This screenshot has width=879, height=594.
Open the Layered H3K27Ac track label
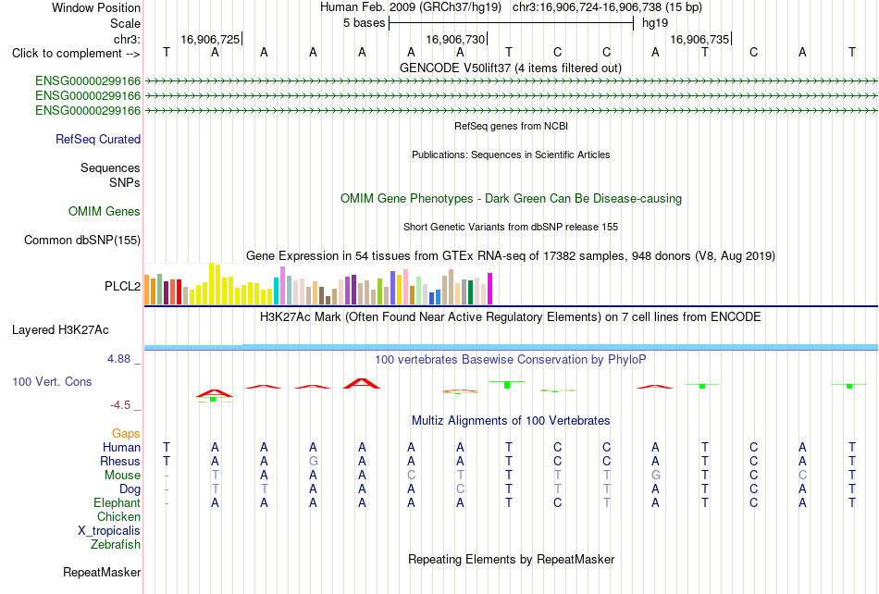(60, 330)
